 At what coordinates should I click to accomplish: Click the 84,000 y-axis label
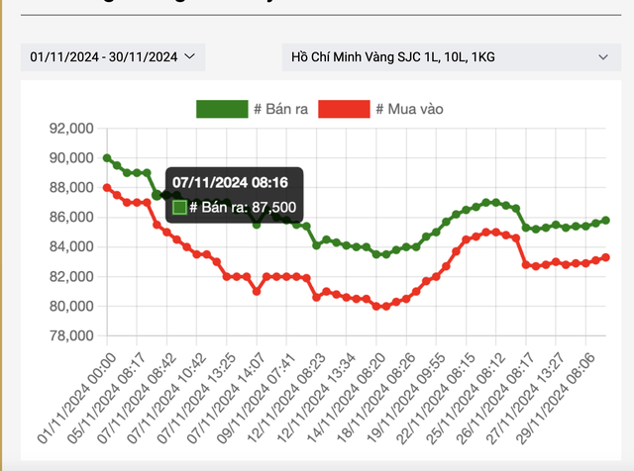pyautogui.click(x=69, y=246)
